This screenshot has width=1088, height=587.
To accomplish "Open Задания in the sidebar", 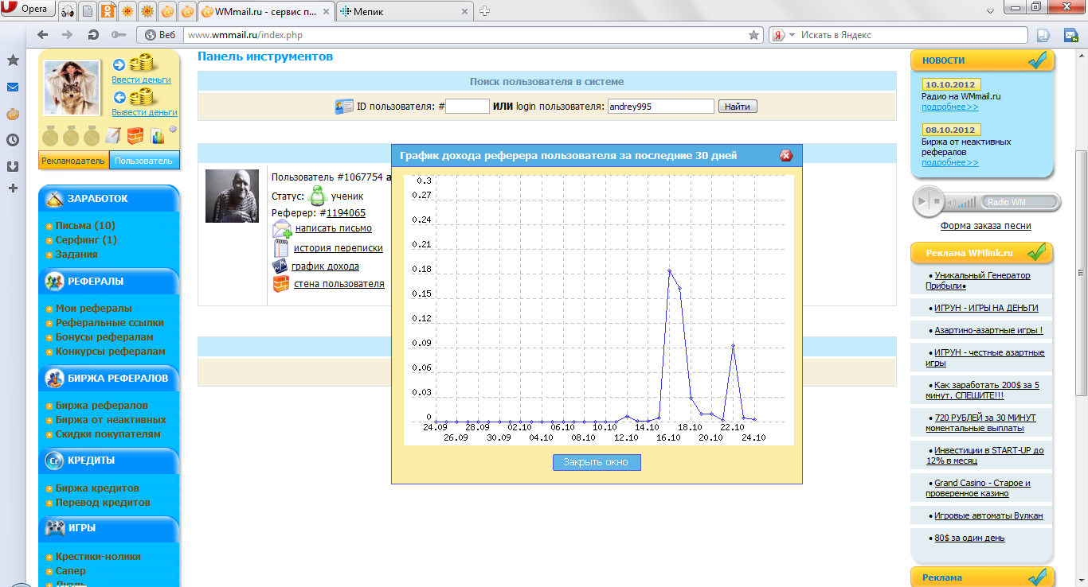I will (x=76, y=255).
